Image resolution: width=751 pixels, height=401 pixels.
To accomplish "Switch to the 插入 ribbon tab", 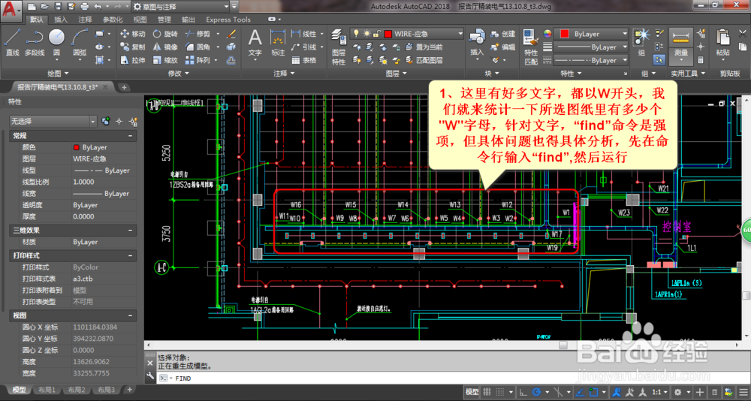I will [x=61, y=20].
